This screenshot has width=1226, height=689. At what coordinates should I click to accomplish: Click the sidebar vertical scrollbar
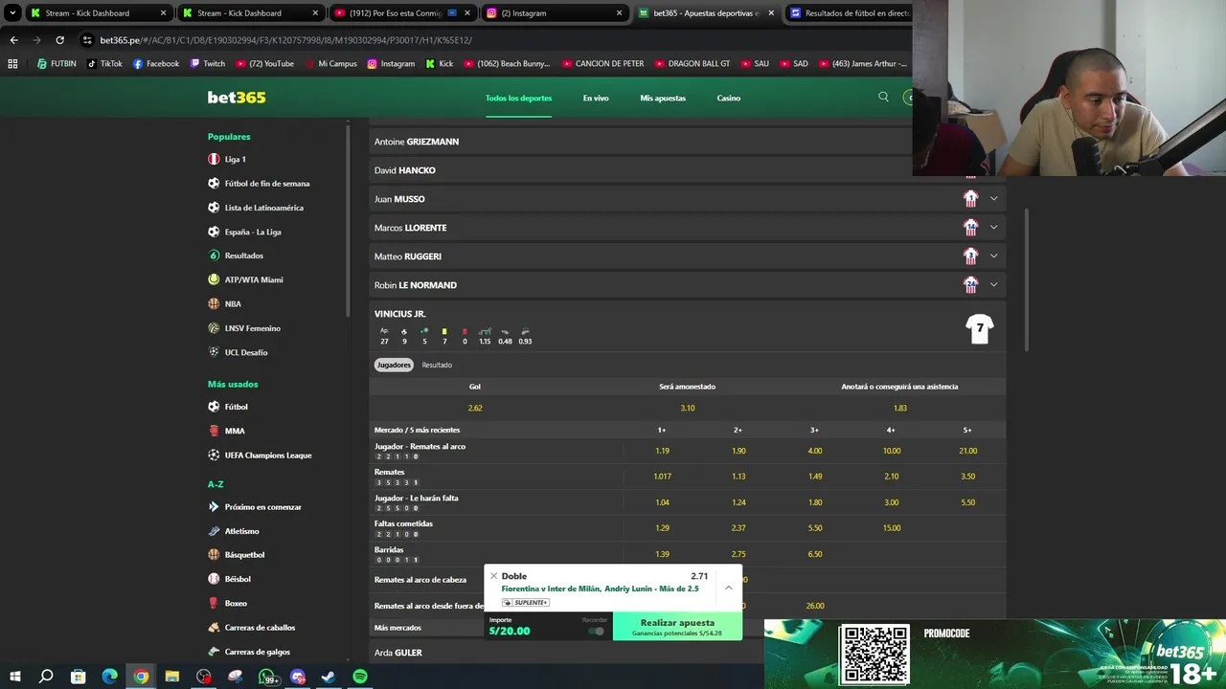(x=348, y=220)
